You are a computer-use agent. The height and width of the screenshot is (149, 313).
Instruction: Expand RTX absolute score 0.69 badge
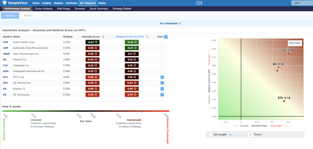pyautogui.click(x=92, y=77)
